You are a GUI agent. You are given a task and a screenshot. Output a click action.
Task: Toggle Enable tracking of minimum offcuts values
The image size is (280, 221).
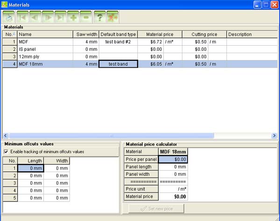(6, 152)
